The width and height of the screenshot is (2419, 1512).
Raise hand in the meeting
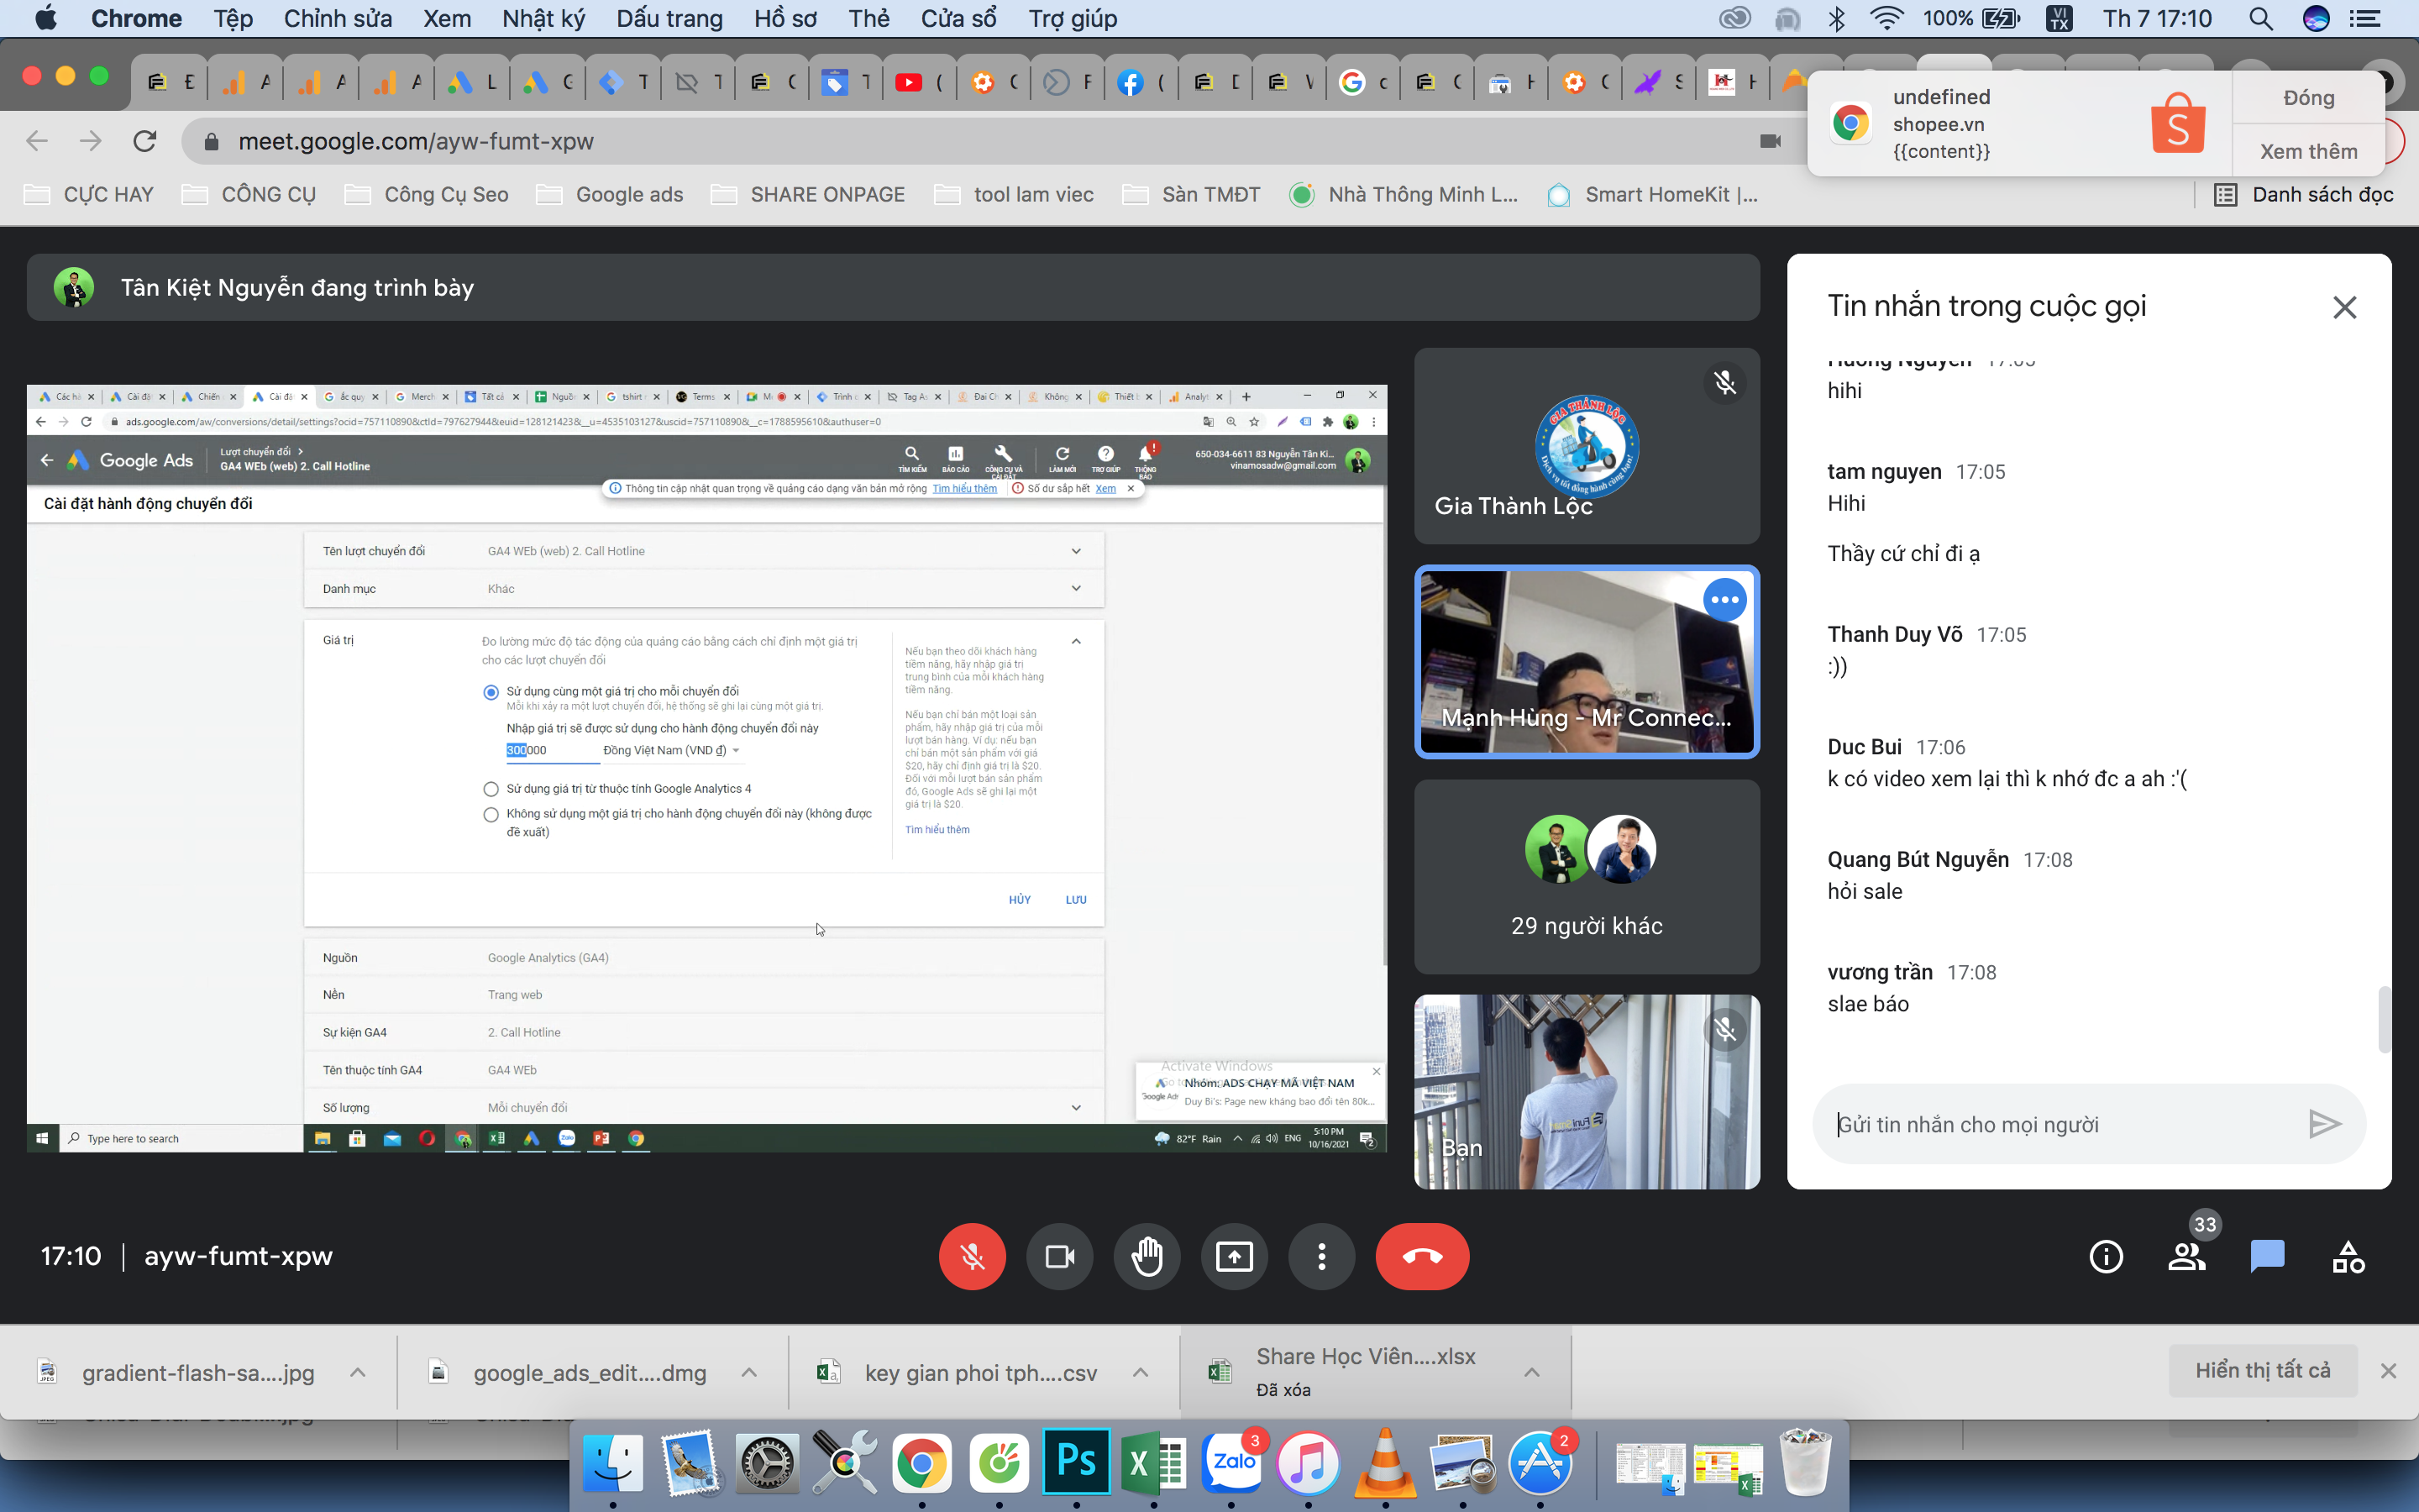(x=1147, y=1256)
